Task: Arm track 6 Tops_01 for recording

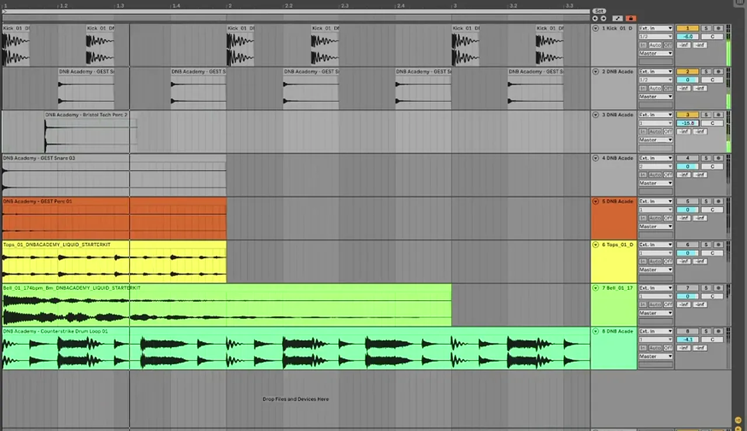Action: pos(718,244)
